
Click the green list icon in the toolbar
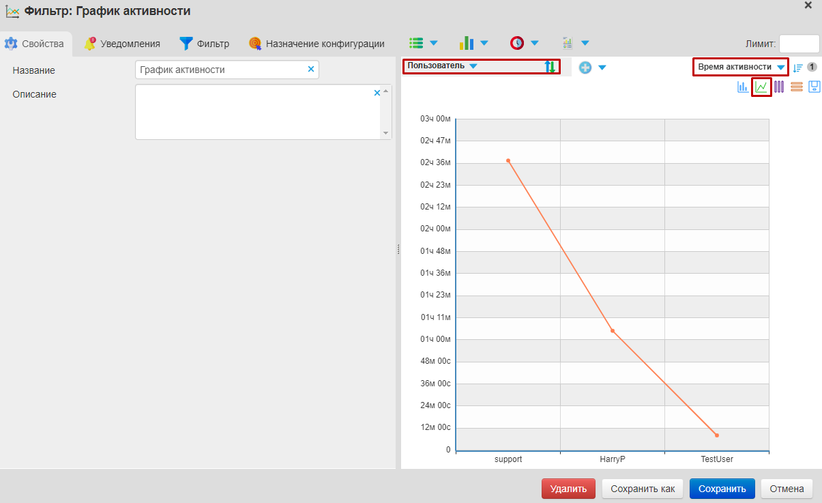point(416,42)
